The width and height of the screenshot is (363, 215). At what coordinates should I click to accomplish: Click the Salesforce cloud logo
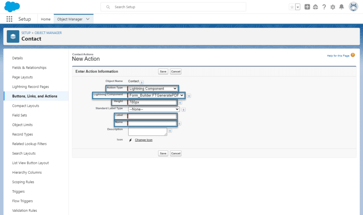(x=12, y=7)
